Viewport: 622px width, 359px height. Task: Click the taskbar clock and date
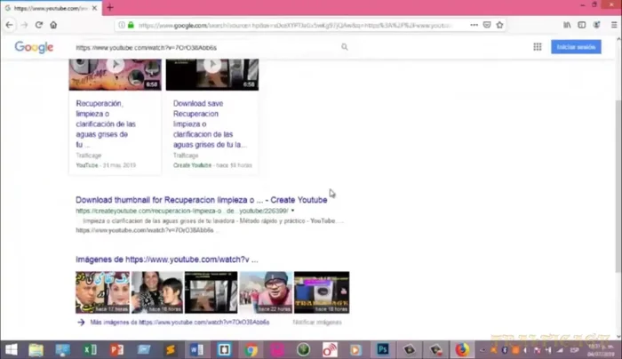[x=602, y=350]
